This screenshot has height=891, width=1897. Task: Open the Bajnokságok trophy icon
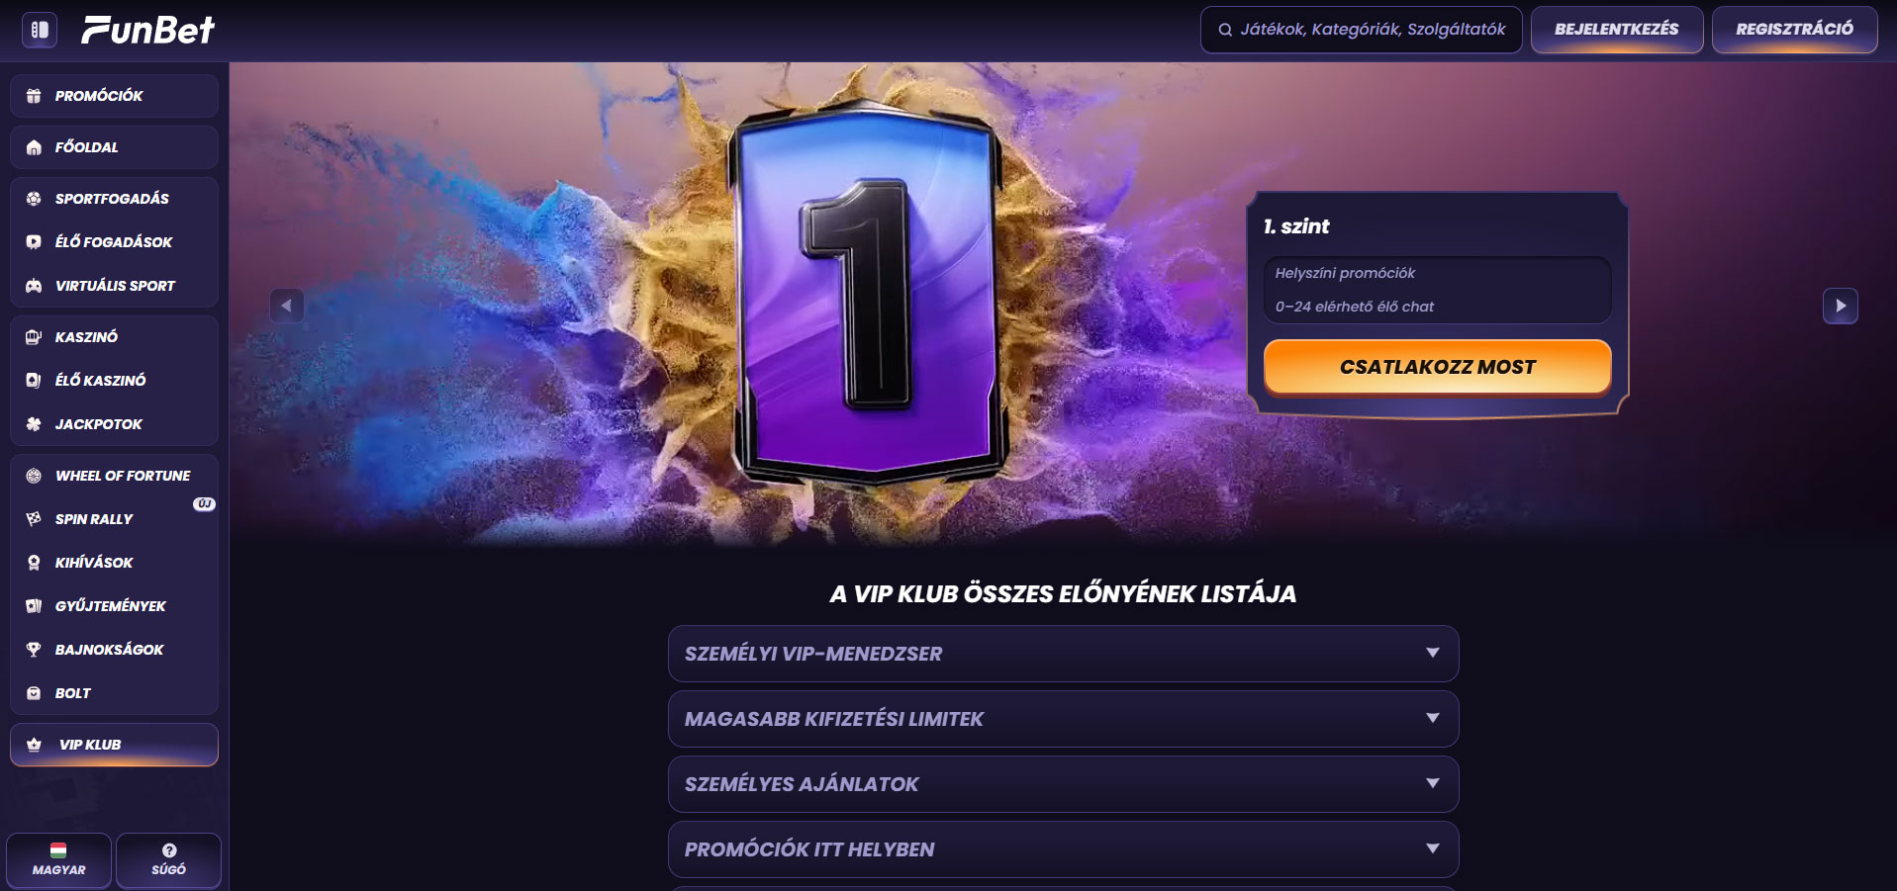point(34,650)
